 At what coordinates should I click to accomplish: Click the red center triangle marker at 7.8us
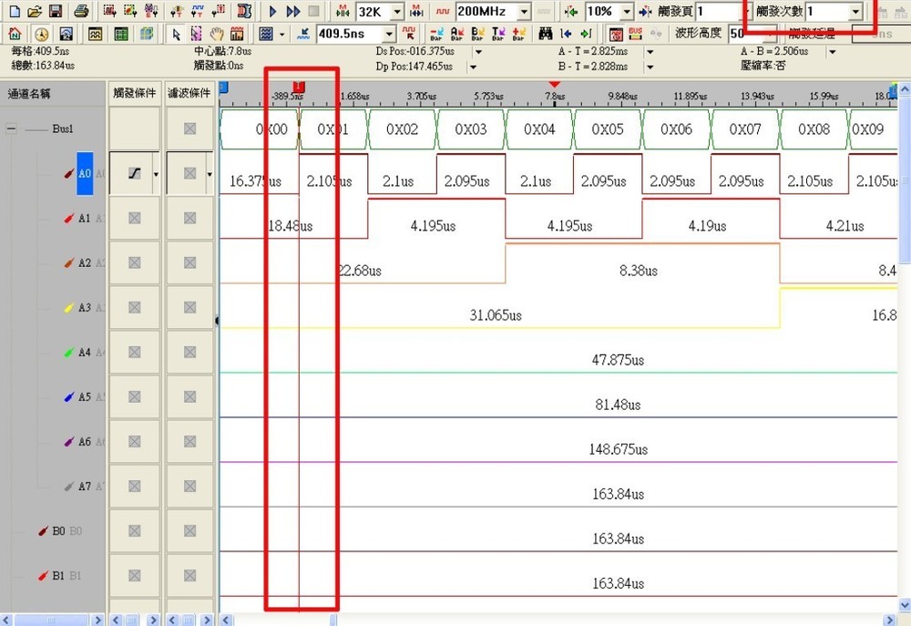tap(554, 86)
